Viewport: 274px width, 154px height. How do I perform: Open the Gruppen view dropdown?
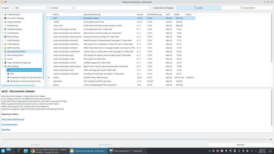(x=7, y=8)
